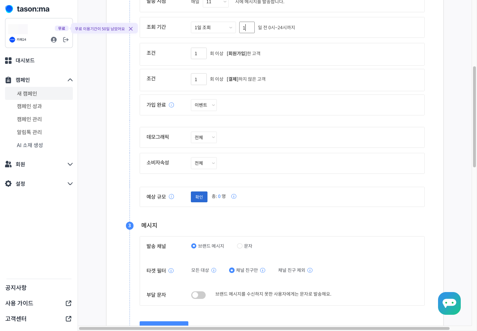Open the 가입 완료 이벤트 dropdown

coord(204,105)
